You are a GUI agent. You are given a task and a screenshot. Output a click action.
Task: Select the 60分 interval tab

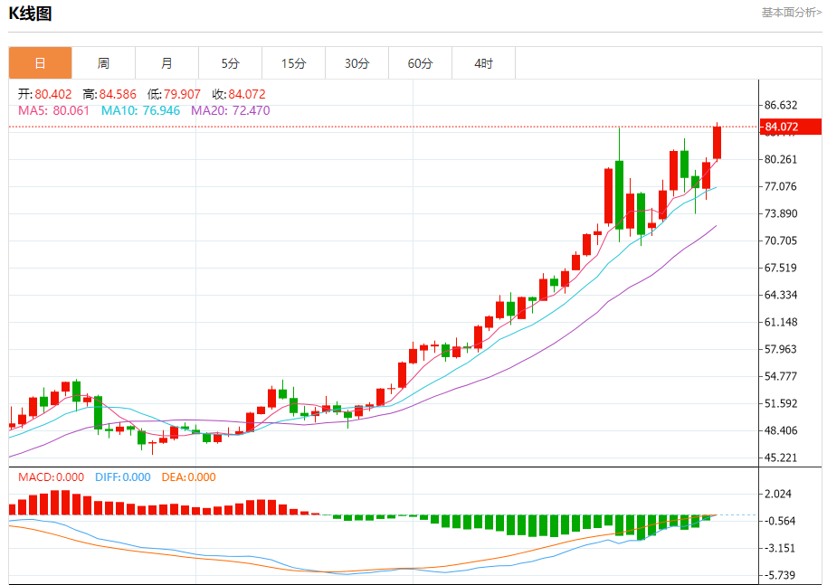[x=420, y=63]
